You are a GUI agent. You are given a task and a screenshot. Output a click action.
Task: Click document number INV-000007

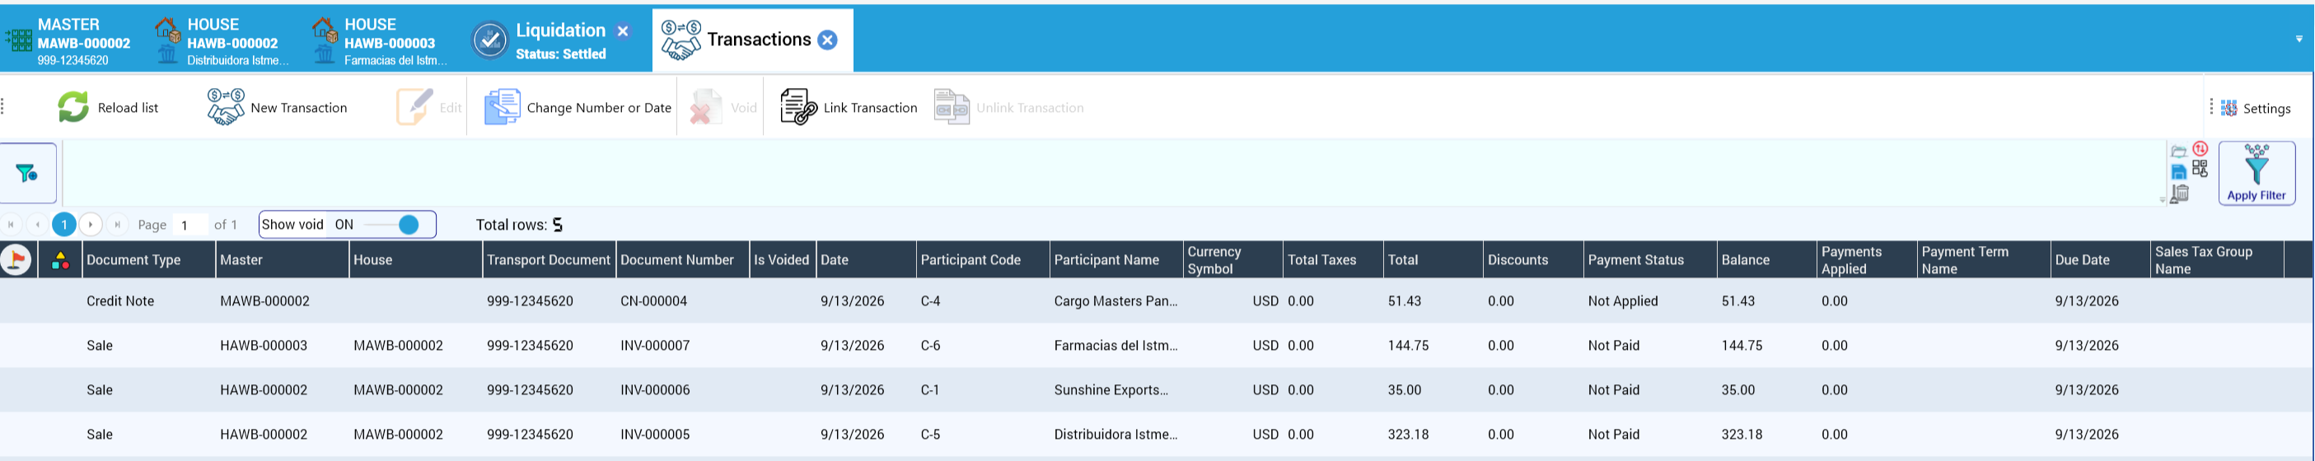pos(655,345)
